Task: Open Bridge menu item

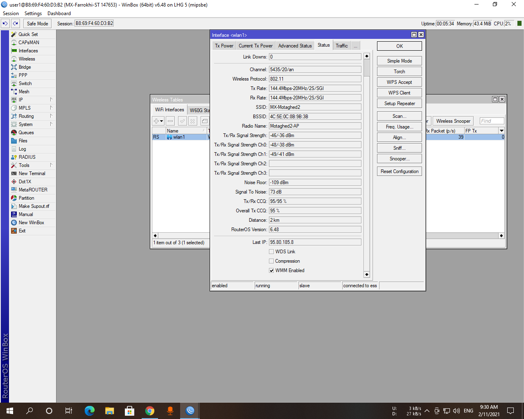Action: pyautogui.click(x=25, y=67)
